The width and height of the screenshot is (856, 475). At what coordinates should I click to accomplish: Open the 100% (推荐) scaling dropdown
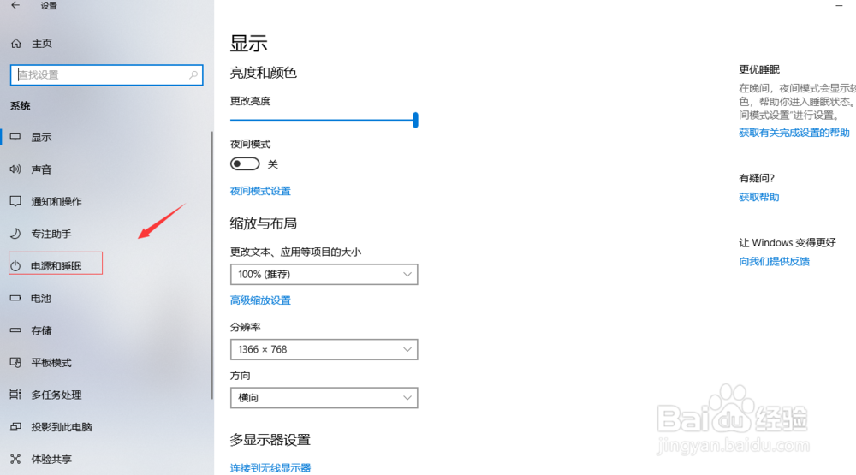[324, 275]
